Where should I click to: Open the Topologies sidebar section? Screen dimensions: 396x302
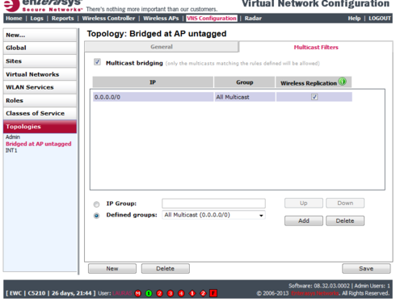coord(40,127)
